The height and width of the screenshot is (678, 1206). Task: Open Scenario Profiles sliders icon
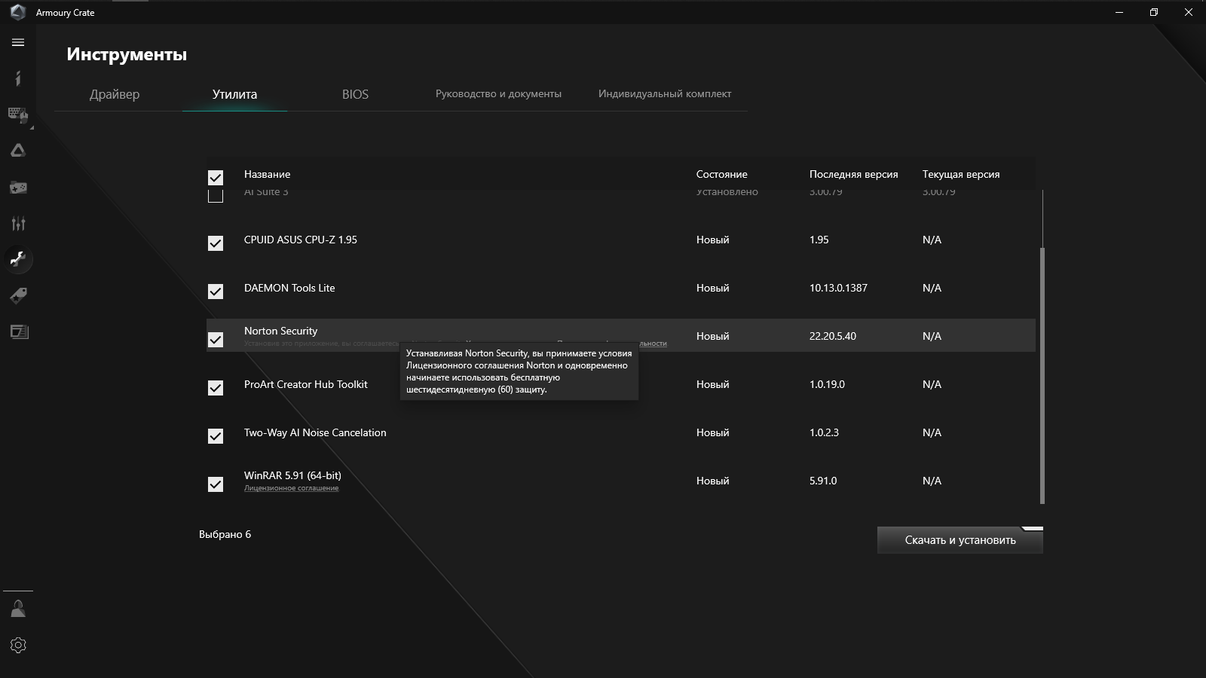pyautogui.click(x=18, y=223)
